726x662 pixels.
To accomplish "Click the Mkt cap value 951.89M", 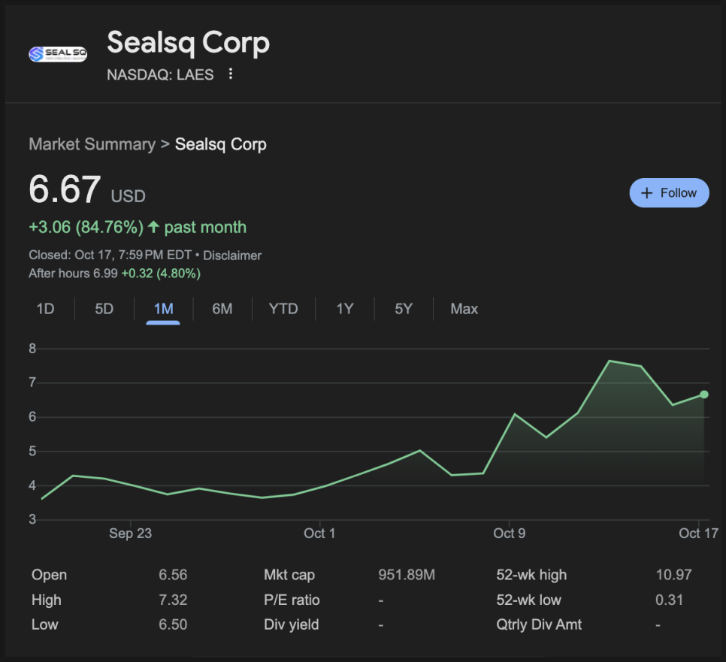I will (x=407, y=576).
